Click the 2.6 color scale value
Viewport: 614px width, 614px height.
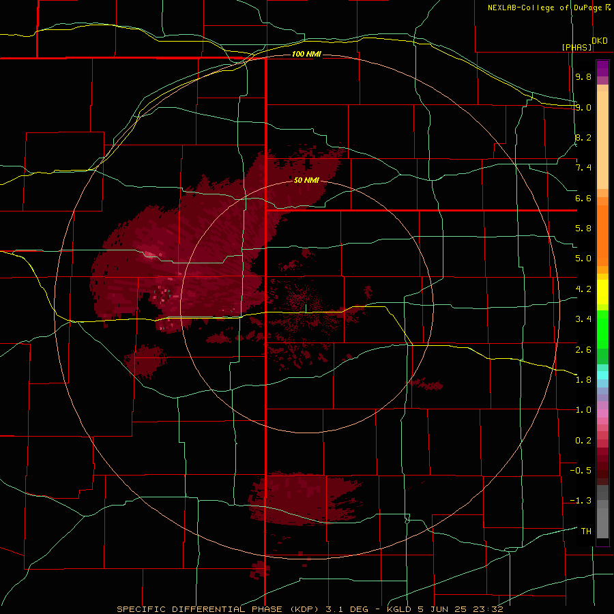[x=583, y=349]
